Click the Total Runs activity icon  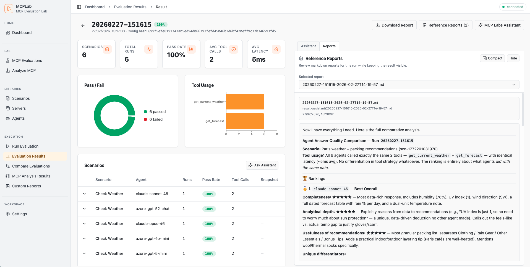[x=149, y=49]
